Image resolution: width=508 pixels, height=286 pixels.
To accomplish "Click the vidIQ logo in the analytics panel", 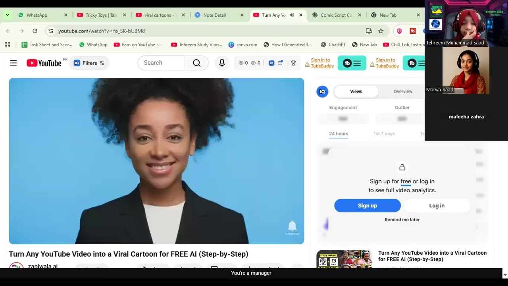I will click(322, 91).
